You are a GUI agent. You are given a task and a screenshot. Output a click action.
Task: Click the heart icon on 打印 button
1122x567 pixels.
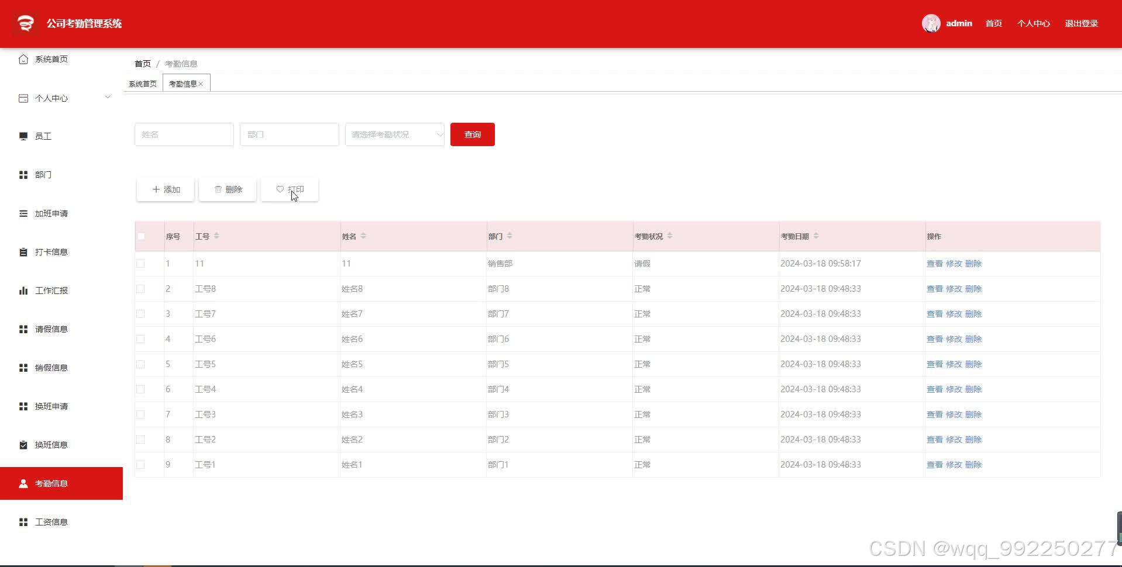click(280, 189)
